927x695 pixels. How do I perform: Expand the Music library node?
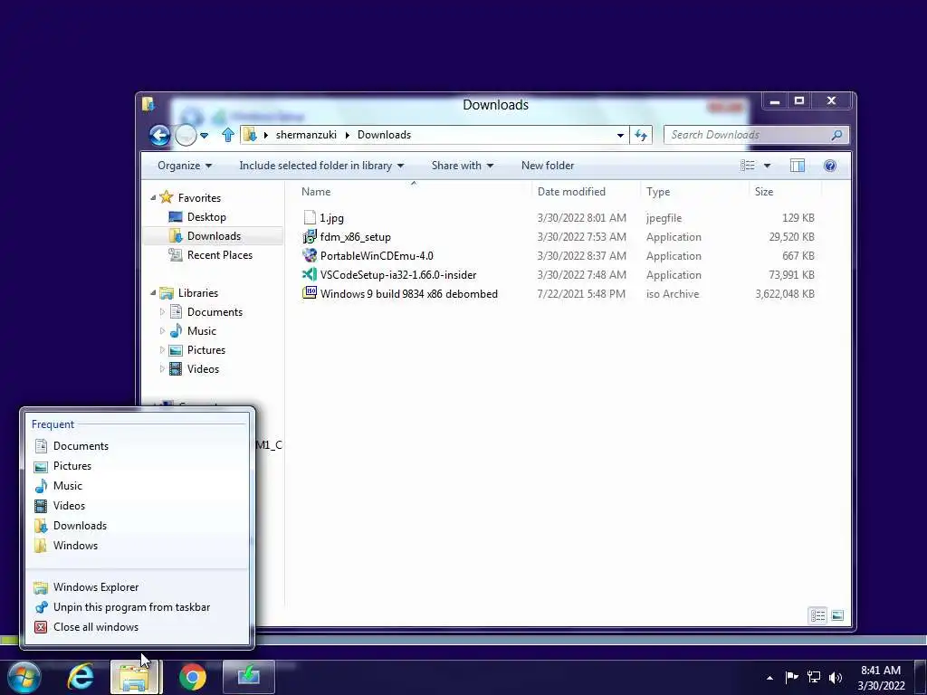[163, 331]
